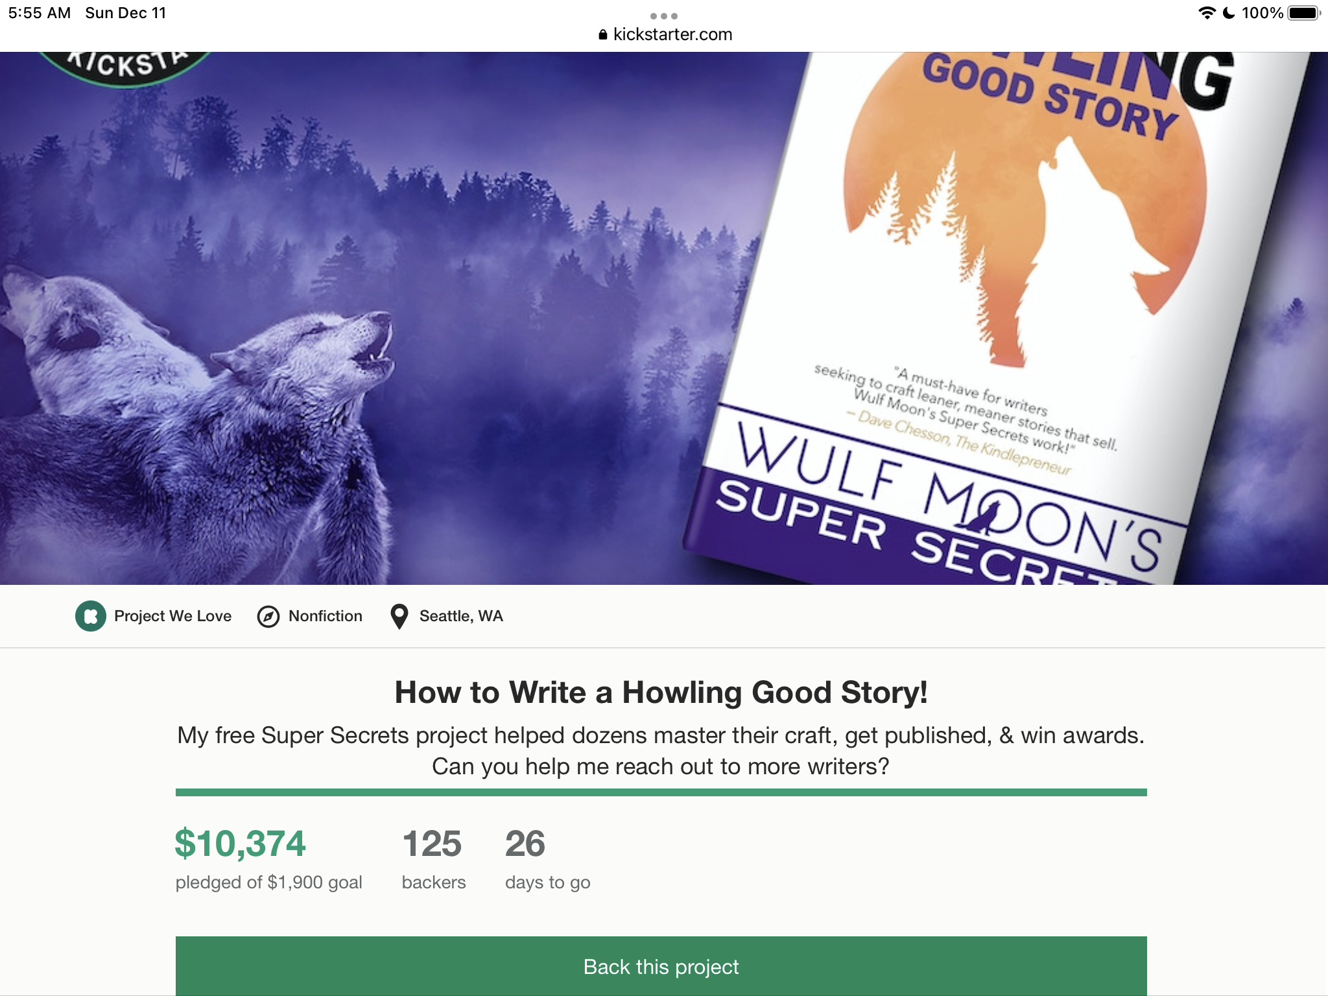Open the Project We Love link

tap(172, 616)
